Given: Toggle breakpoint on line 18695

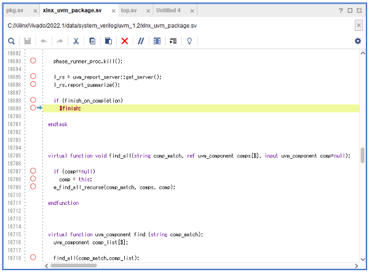Looking at the screenshot, I should pos(33,76).
